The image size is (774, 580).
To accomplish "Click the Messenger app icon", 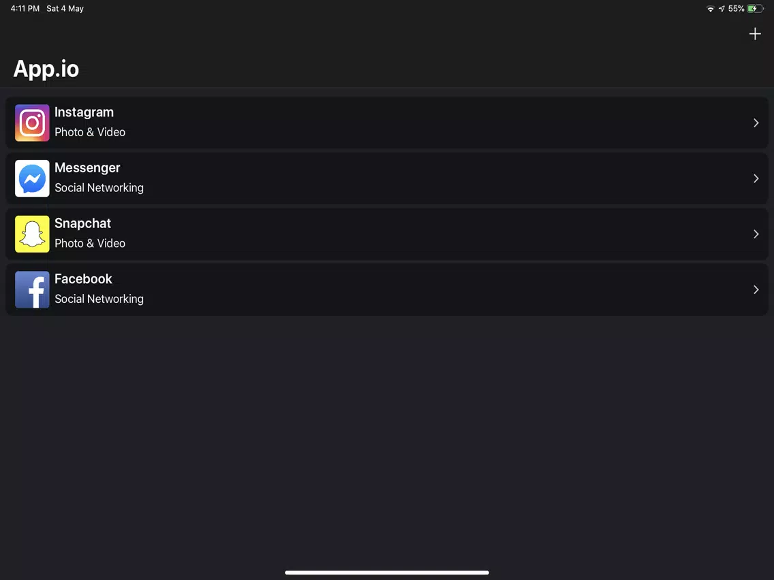I will pyautogui.click(x=32, y=178).
